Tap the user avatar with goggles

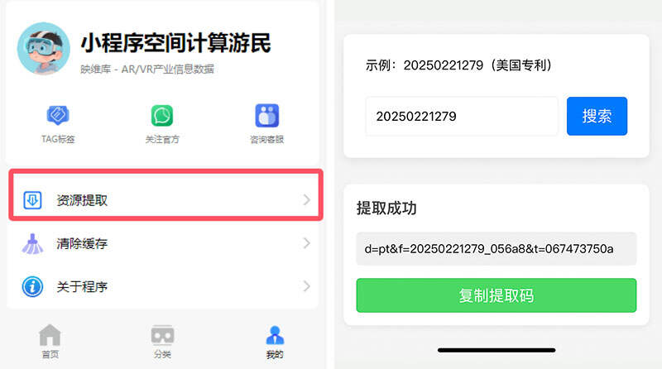tap(44, 49)
